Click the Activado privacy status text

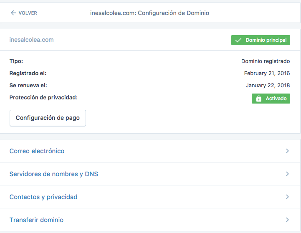coord(276,99)
